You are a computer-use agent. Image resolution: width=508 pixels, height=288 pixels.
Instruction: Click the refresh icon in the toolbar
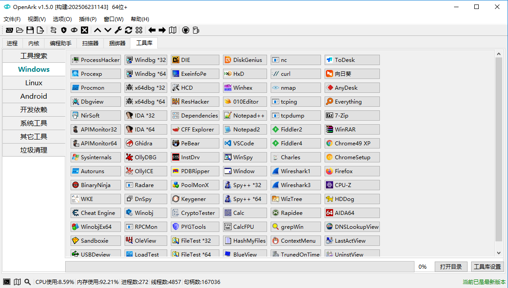click(x=129, y=30)
